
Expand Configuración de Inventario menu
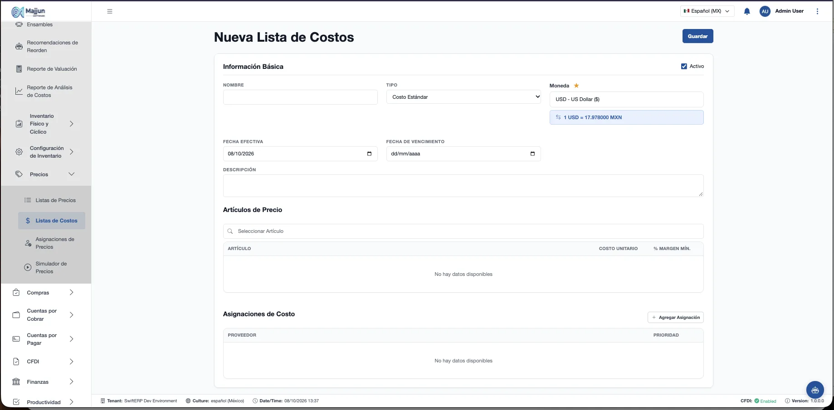[45, 152]
